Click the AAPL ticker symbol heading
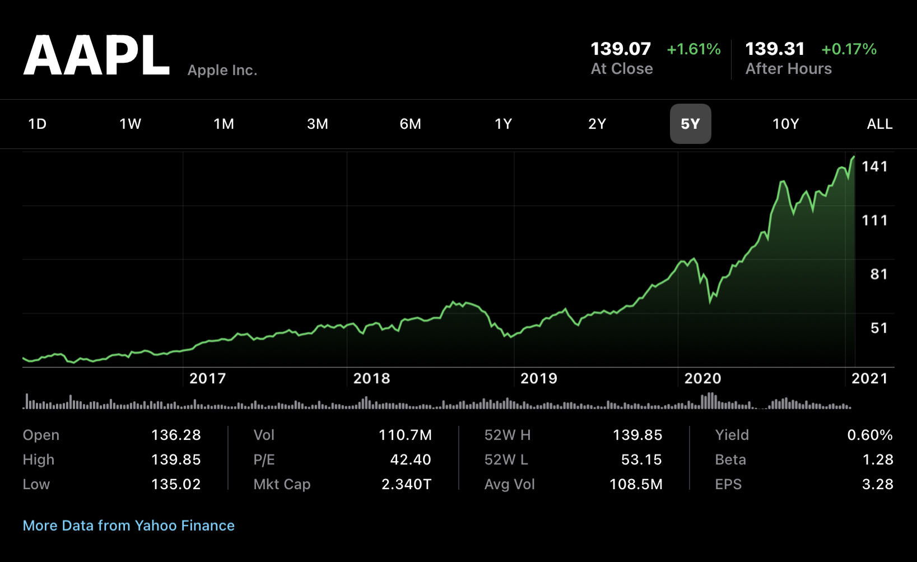The height and width of the screenshot is (562, 917). tap(96, 55)
